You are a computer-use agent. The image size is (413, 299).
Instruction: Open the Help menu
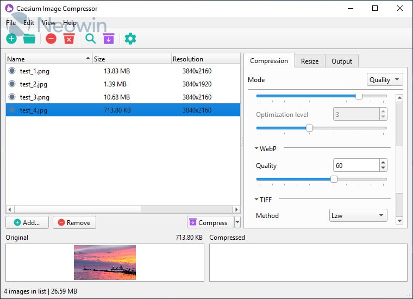[x=70, y=23]
